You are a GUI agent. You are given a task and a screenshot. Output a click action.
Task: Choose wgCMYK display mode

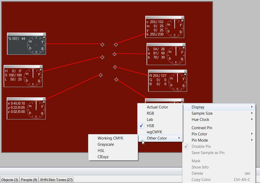coord(160,132)
